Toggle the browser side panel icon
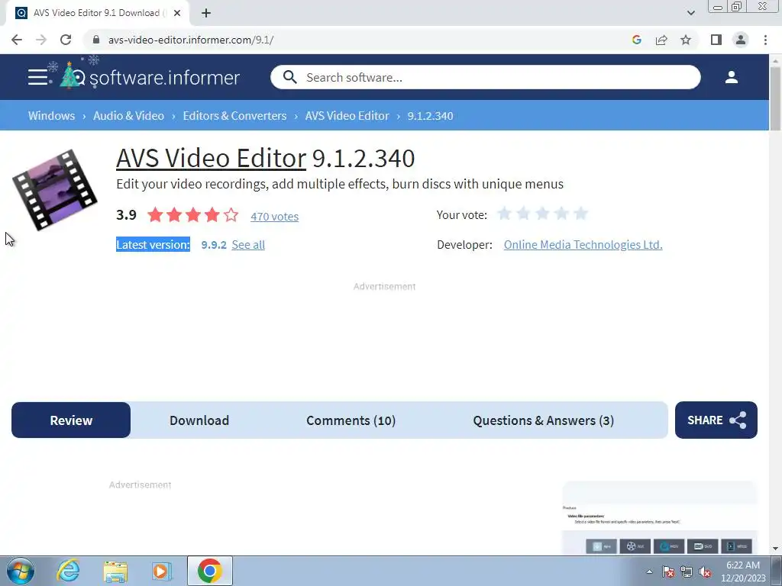The width and height of the screenshot is (782, 586). 716,40
